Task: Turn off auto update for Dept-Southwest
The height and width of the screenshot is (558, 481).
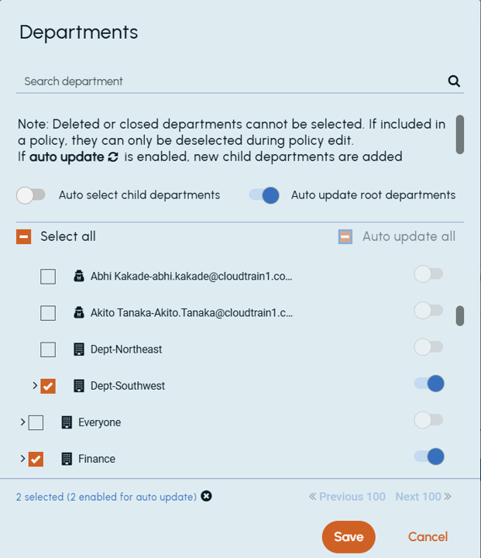Action: (x=429, y=384)
